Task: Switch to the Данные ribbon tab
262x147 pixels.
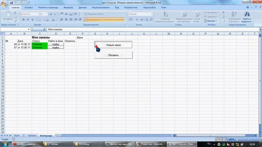Action: (82, 7)
